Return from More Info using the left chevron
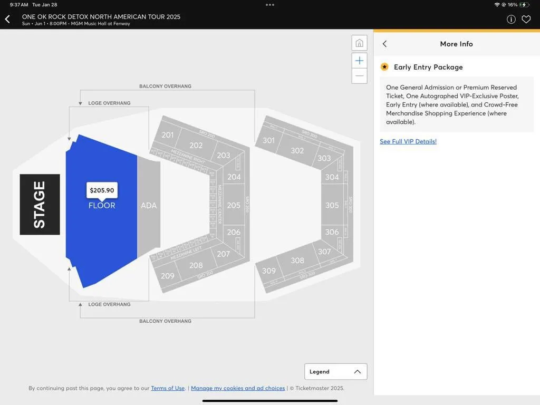Screen dimensions: 540x405 (x=384, y=44)
